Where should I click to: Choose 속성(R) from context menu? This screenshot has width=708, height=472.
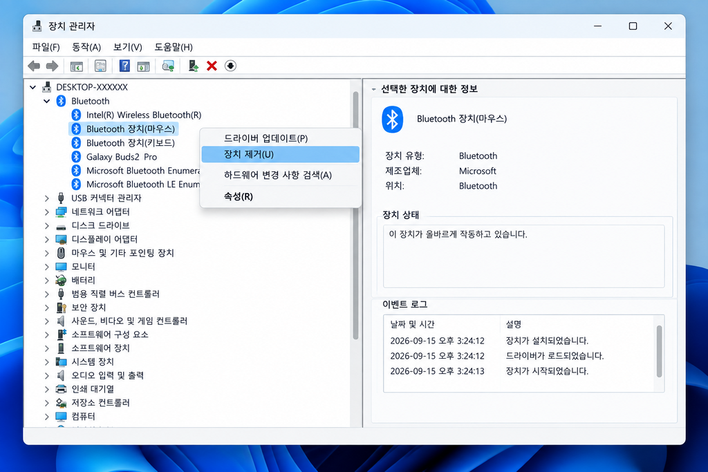281,196
